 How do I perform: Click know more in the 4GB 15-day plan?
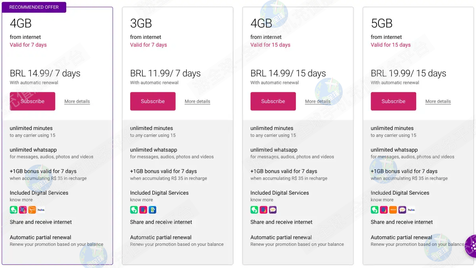tap(262, 200)
